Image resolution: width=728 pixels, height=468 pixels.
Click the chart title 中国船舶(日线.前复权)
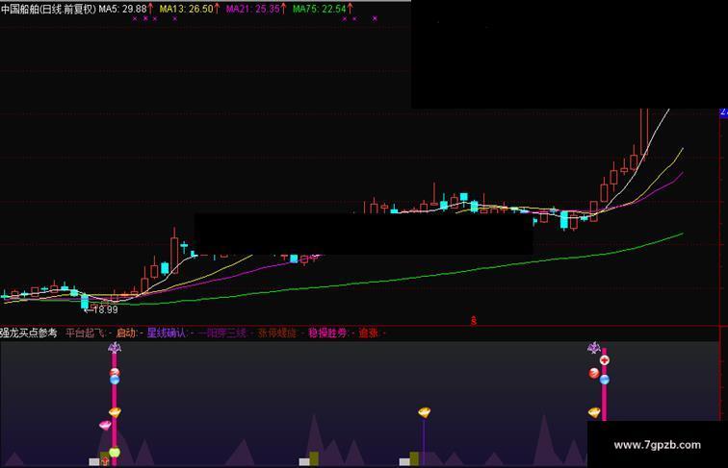[x=48, y=9]
